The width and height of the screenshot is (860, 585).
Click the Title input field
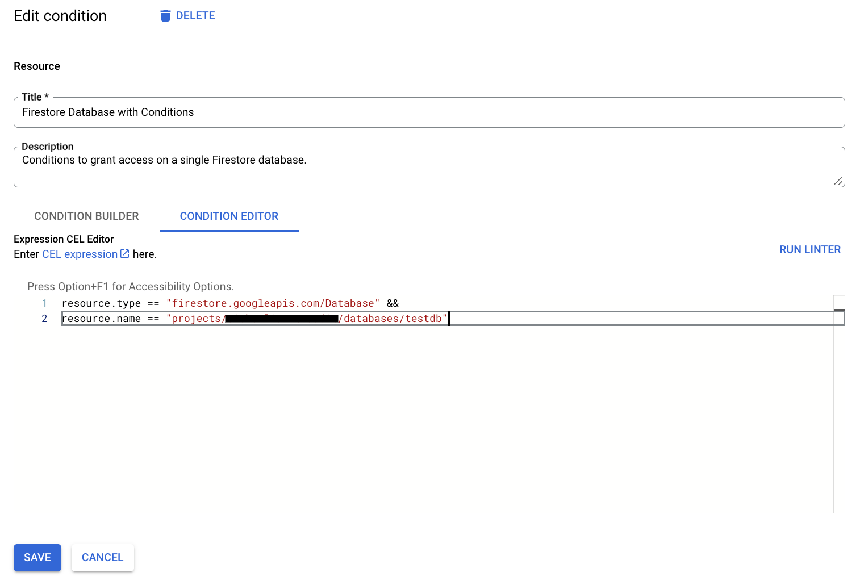[429, 112]
